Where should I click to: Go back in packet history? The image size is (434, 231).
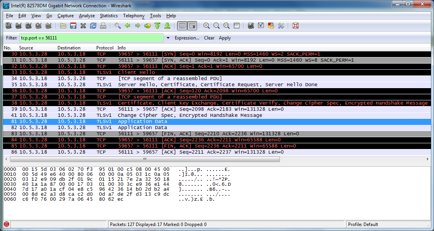[128, 26]
